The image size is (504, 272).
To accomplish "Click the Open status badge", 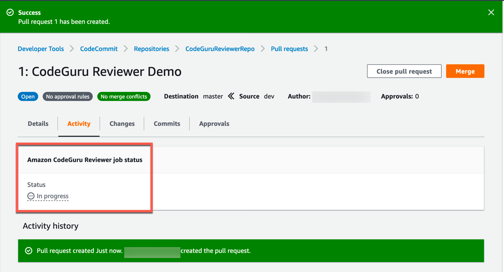I will click(x=28, y=96).
